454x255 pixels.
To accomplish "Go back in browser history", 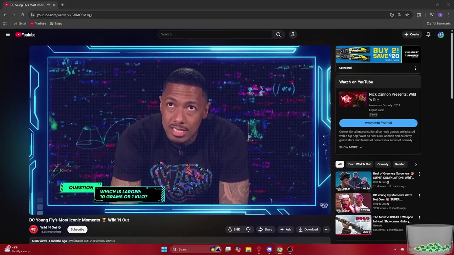I will (5, 15).
